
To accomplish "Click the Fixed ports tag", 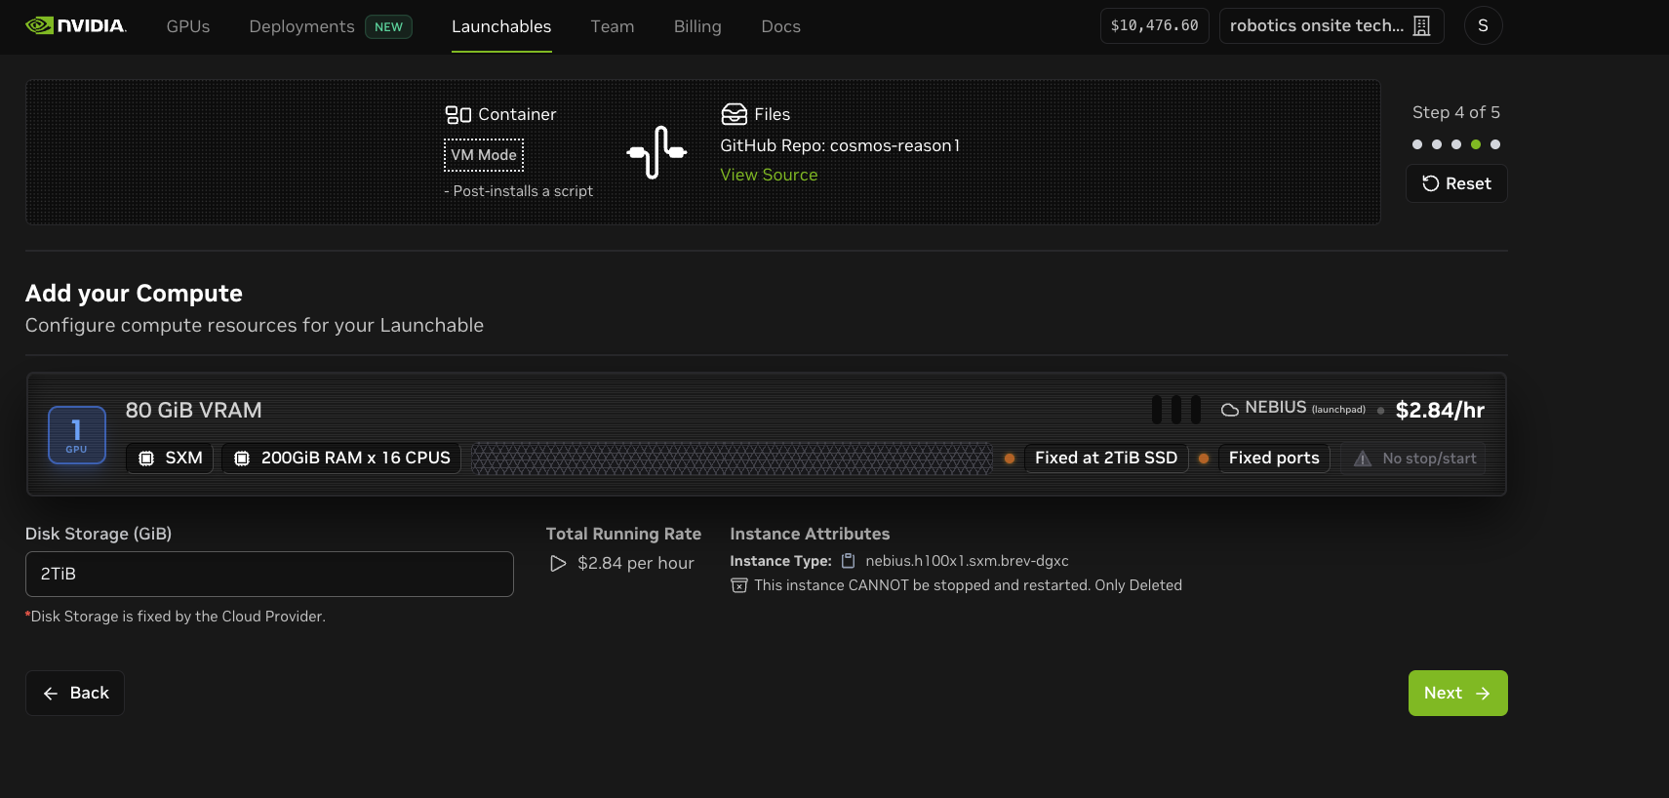I will [1274, 458].
